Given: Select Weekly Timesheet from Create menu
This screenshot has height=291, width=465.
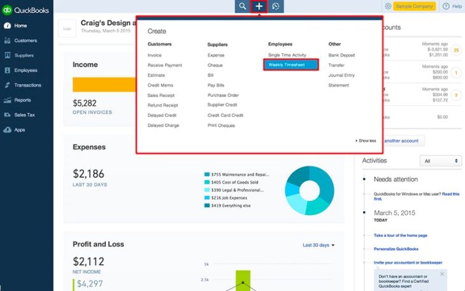Looking at the screenshot, I should (x=291, y=65).
